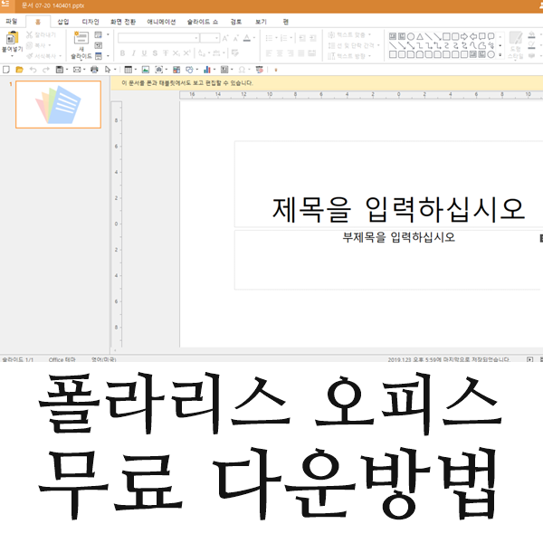
Task: Toggle numbered list button
Action: [x=284, y=38]
